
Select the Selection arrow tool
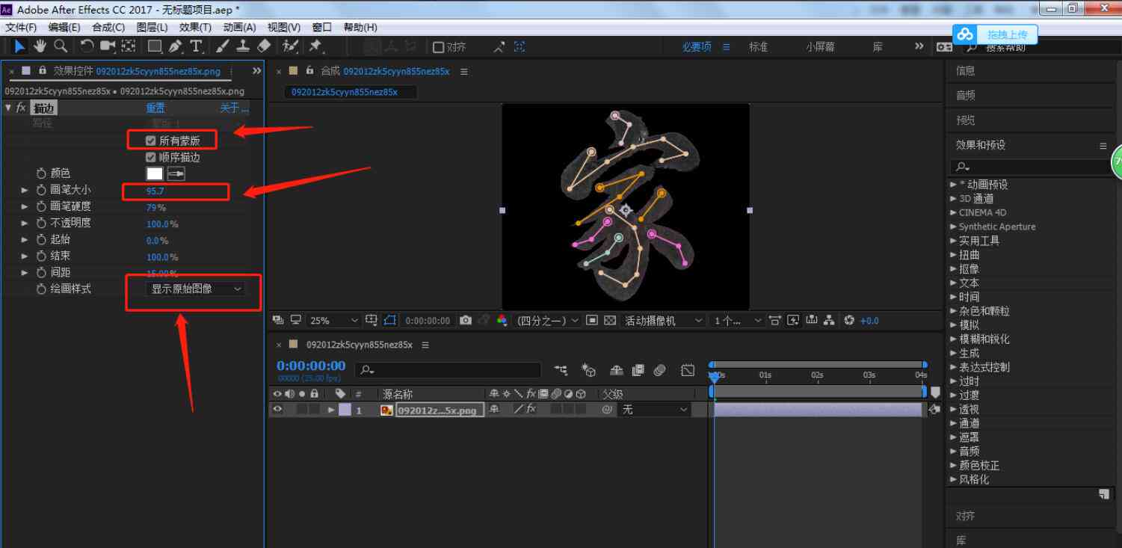tap(19, 46)
